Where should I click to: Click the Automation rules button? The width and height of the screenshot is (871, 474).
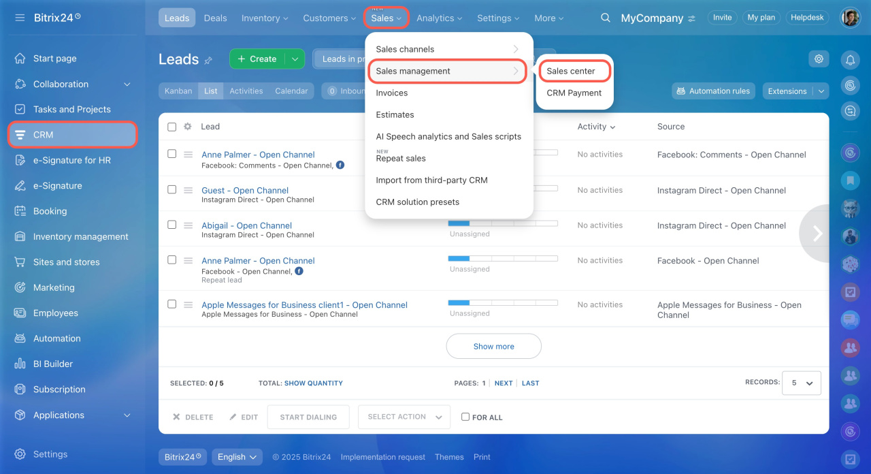coord(713,91)
